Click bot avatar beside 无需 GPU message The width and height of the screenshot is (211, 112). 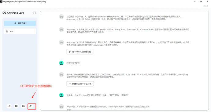click(x=61, y=42)
